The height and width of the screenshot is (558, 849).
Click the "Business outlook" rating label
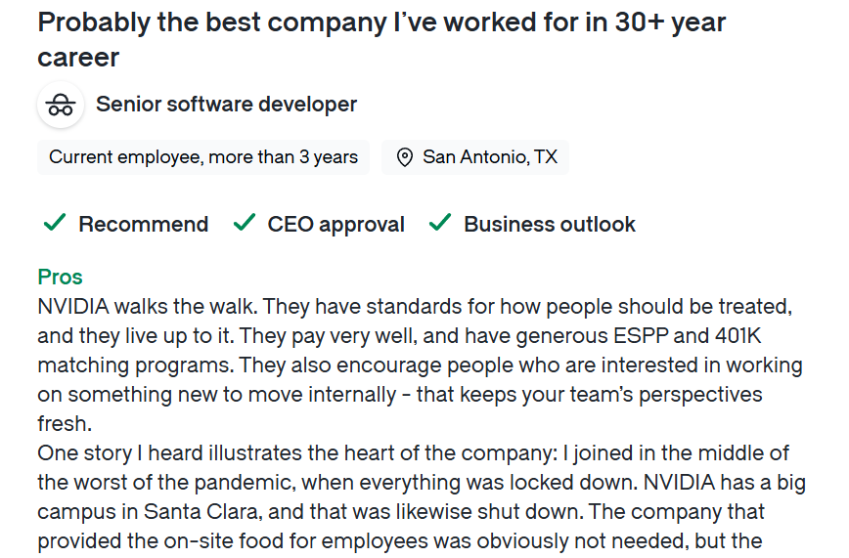549,225
